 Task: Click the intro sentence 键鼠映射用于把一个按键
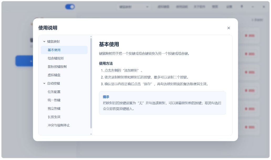[x=144, y=54]
